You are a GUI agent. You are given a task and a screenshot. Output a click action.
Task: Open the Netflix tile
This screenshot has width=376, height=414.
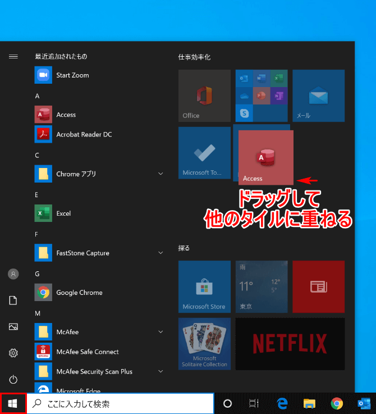point(290,344)
